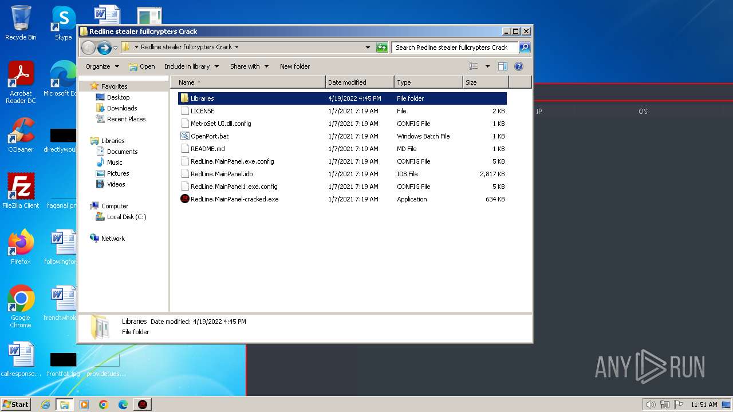Viewport: 733px width, 412px height.
Task: Click the OS column in RedLine panel
Action: (643, 112)
